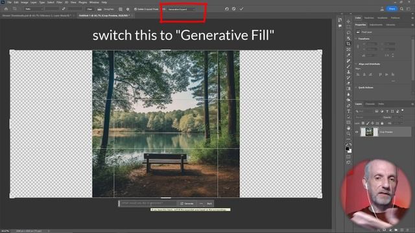Open crop settings gear icon
Screen dimensions: 415x233
(128, 9)
